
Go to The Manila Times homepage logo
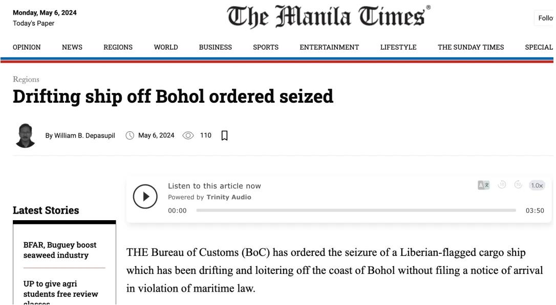pyautogui.click(x=328, y=17)
